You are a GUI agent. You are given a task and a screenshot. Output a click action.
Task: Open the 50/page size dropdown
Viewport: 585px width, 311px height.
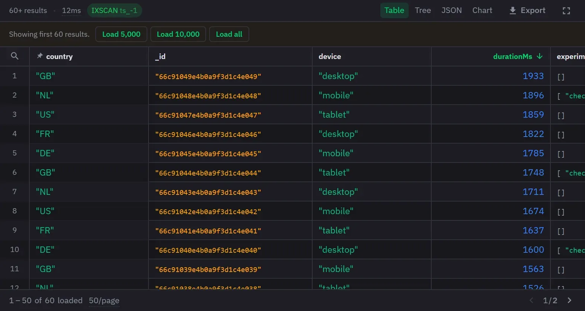click(x=104, y=301)
